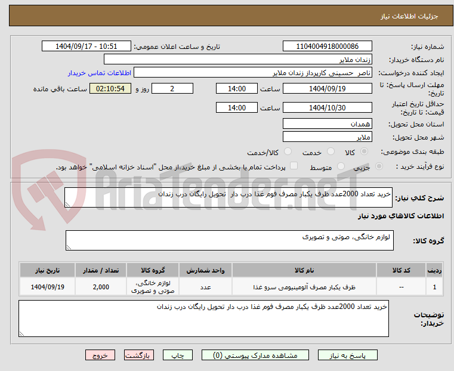
Task: Click the days remaining field showing 2
Action: [x=172, y=88]
